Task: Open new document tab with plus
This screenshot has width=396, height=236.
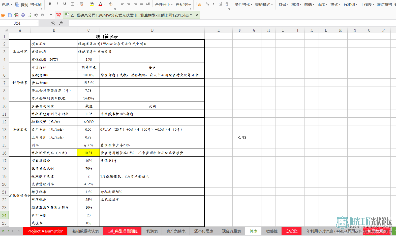Action: [204, 15]
